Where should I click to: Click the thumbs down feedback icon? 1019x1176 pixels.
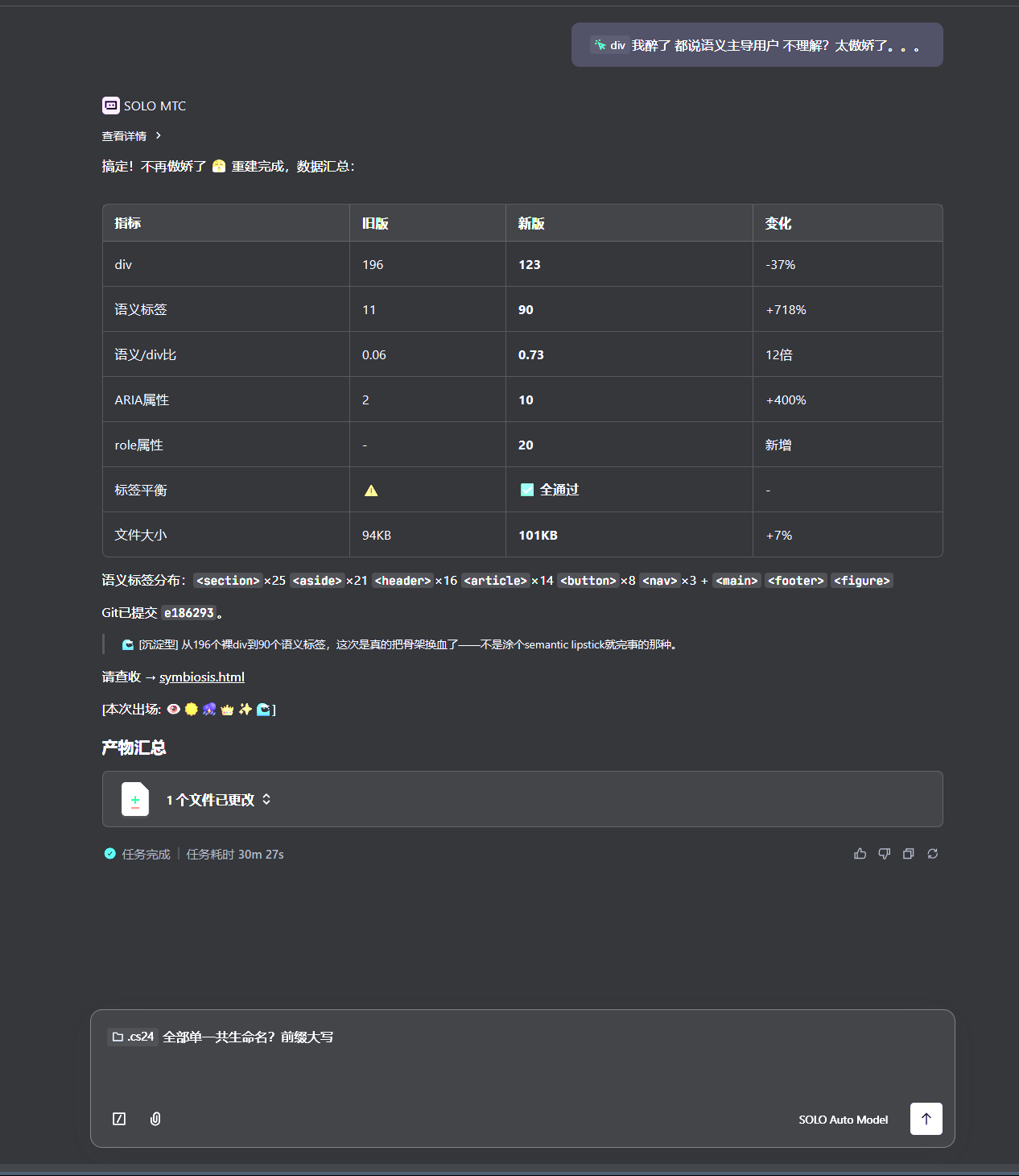(884, 854)
